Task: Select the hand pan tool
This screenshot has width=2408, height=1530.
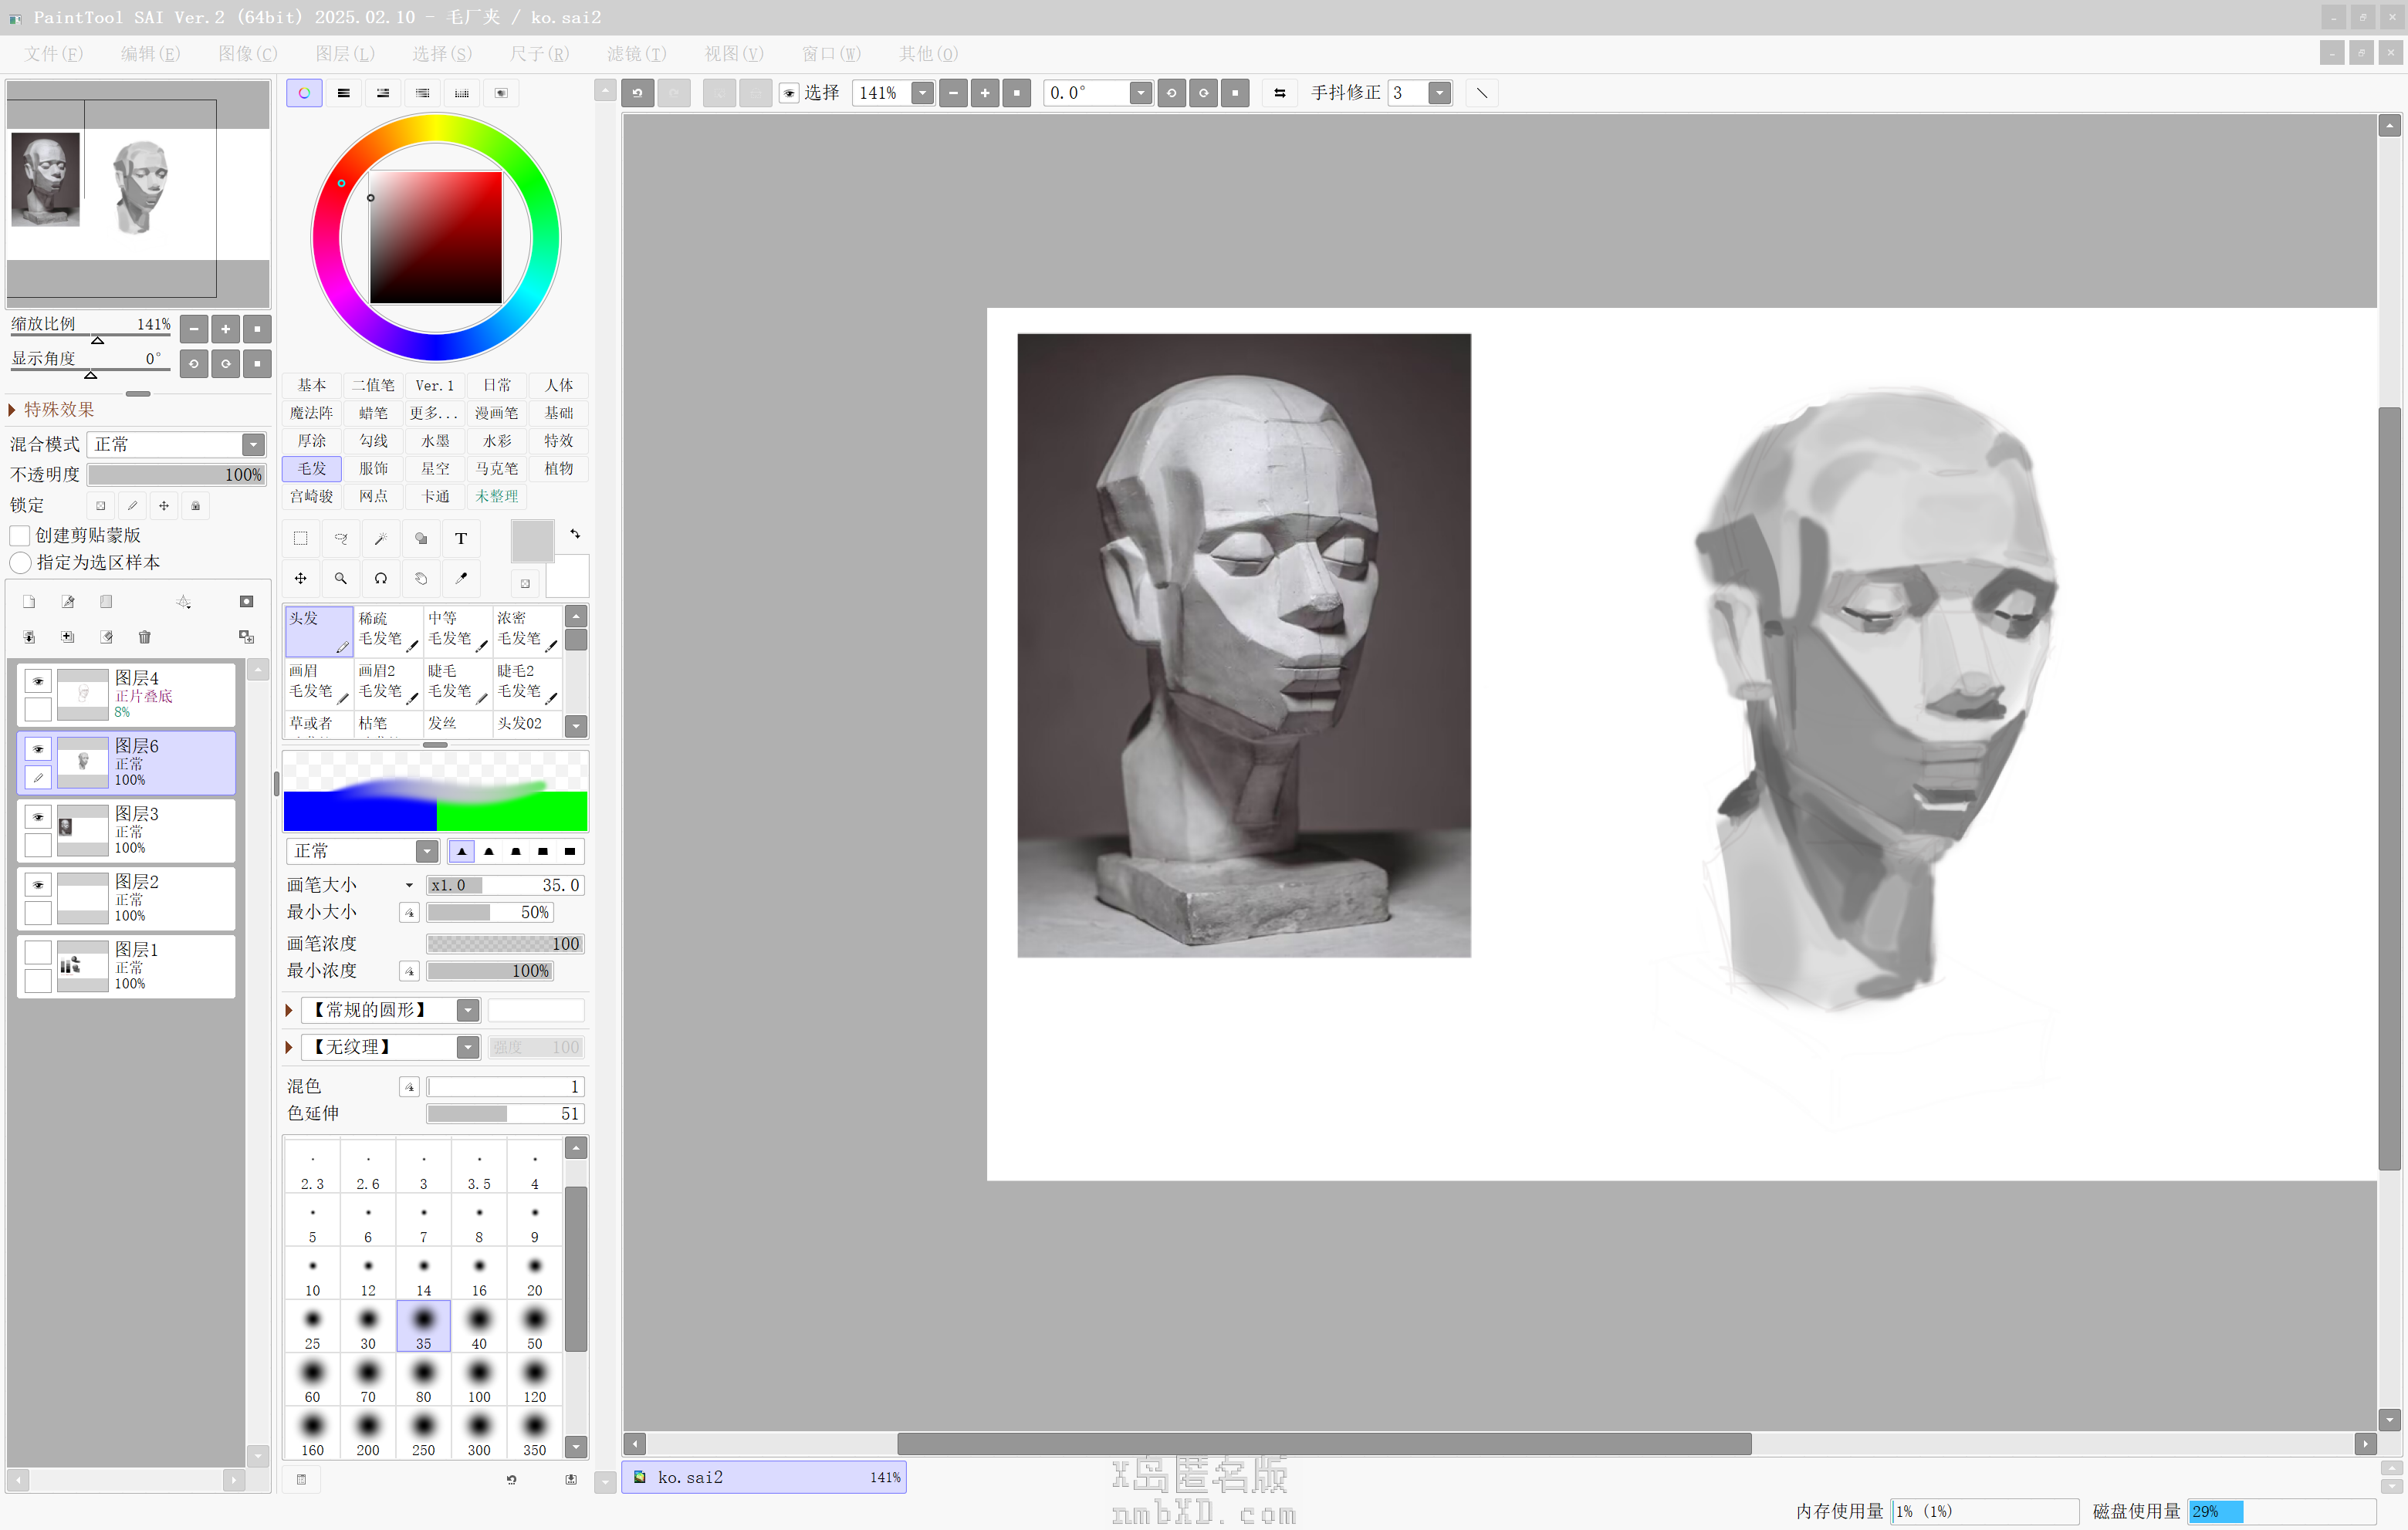Action: pos(421,578)
